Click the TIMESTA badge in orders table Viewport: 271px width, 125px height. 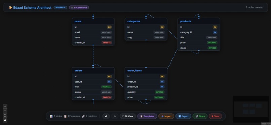coord(107,97)
